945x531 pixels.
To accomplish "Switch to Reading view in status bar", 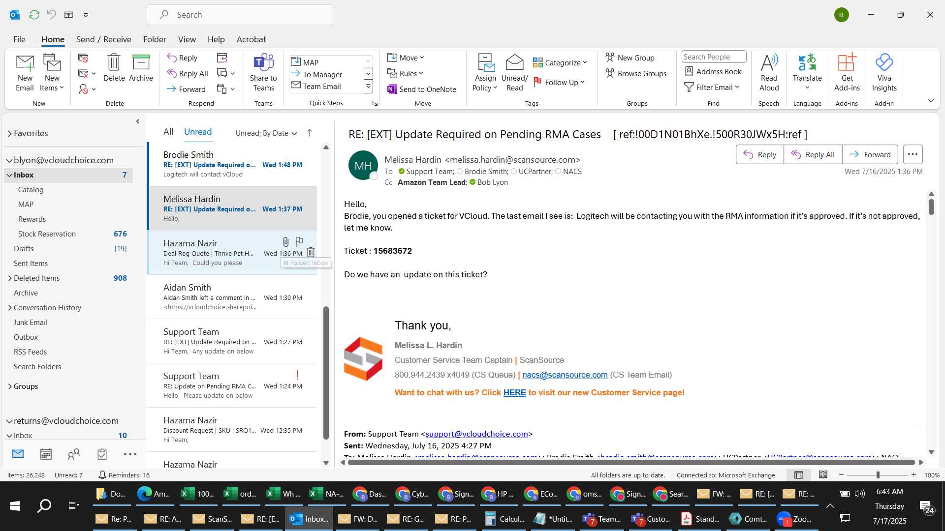I will (823, 474).
